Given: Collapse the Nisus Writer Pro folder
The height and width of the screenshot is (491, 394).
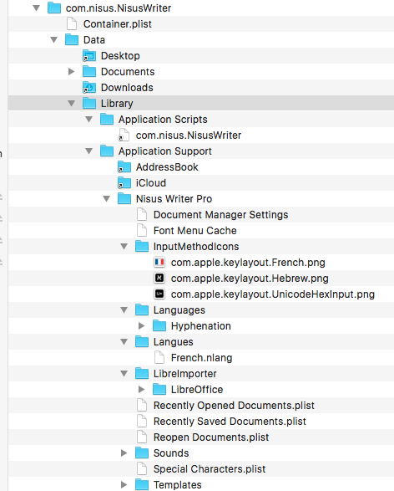Looking at the screenshot, I should click(x=107, y=199).
